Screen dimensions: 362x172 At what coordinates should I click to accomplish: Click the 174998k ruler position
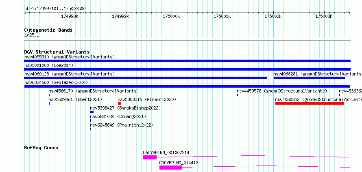pyautogui.click(x=70, y=16)
